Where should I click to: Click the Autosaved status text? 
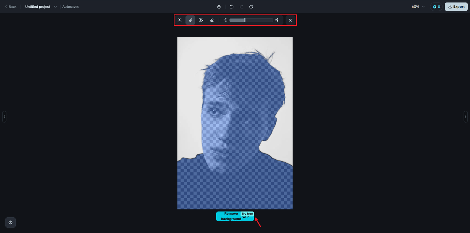[x=71, y=7]
